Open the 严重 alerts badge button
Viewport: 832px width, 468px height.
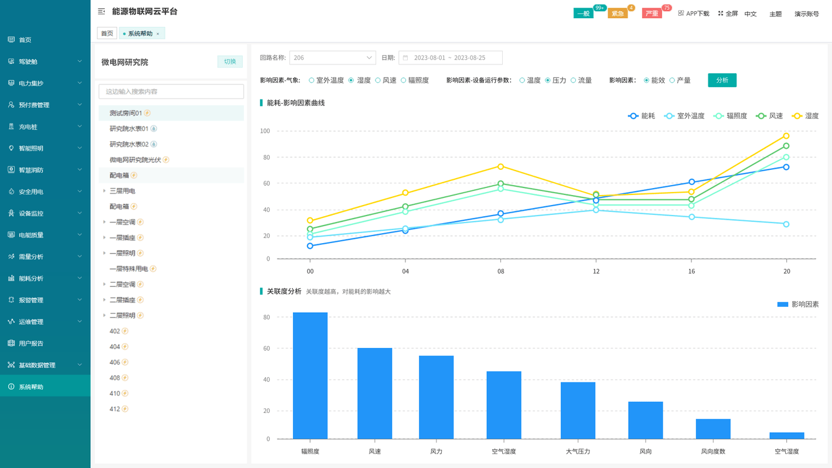pyautogui.click(x=652, y=13)
